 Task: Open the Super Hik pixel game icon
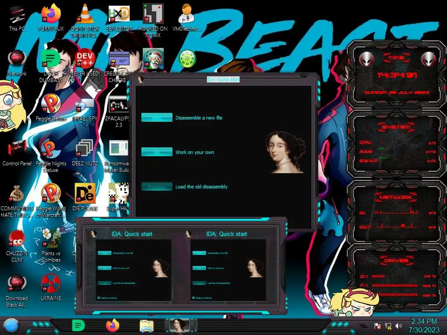click(x=118, y=198)
